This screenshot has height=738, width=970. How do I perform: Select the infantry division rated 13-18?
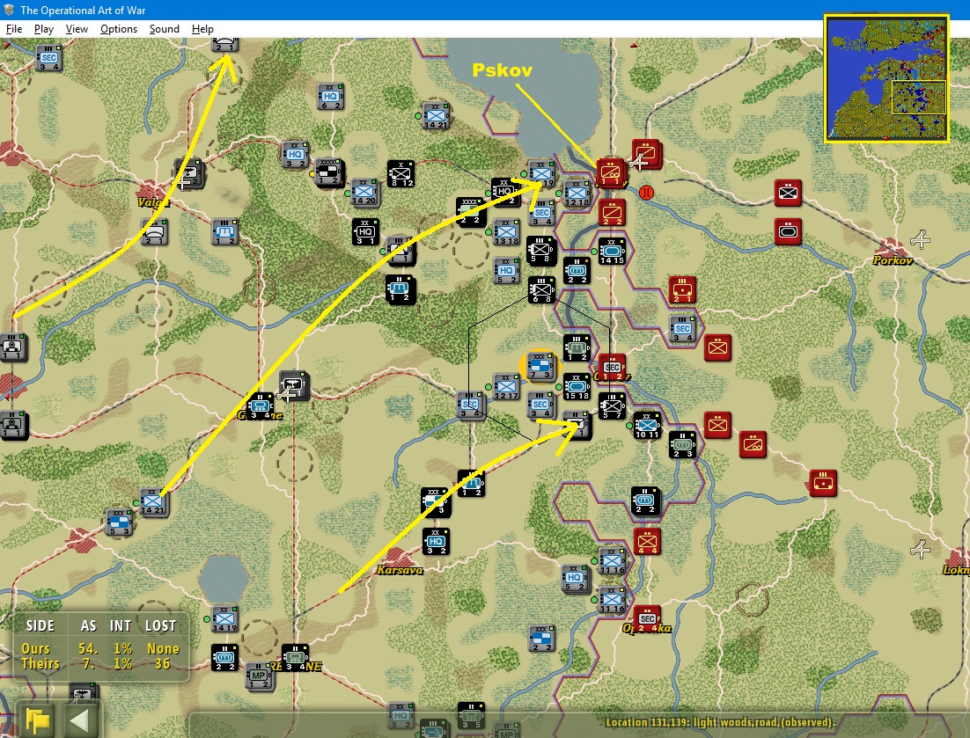tap(507, 232)
